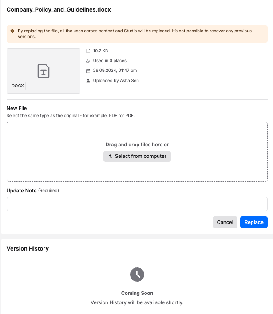Click the Version History heading
The height and width of the screenshot is (314, 273).
point(28,248)
